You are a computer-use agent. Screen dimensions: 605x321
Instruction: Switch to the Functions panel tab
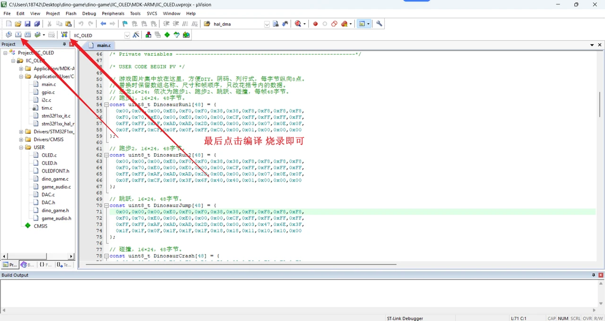pos(45,265)
